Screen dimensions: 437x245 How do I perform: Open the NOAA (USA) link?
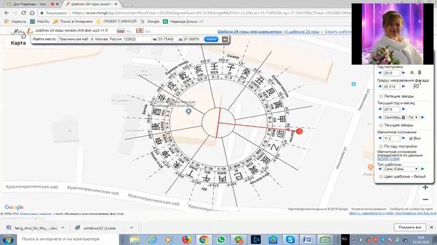(389, 159)
